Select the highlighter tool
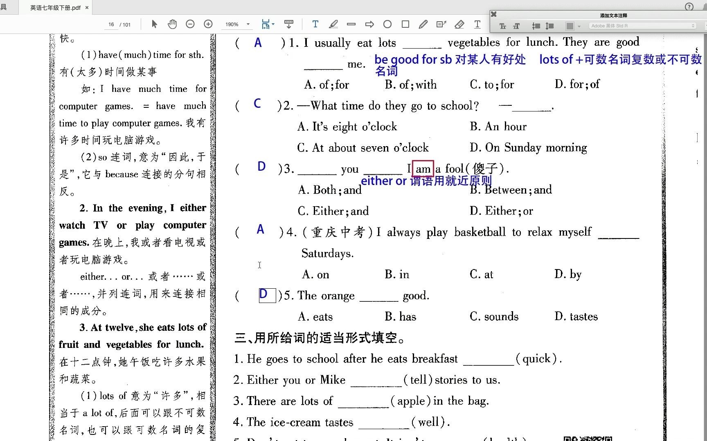 tap(333, 24)
